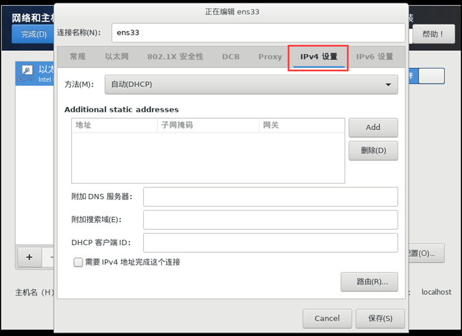The width and height of the screenshot is (462, 336).
Task: Open the 常规 tab
Action: pos(78,57)
